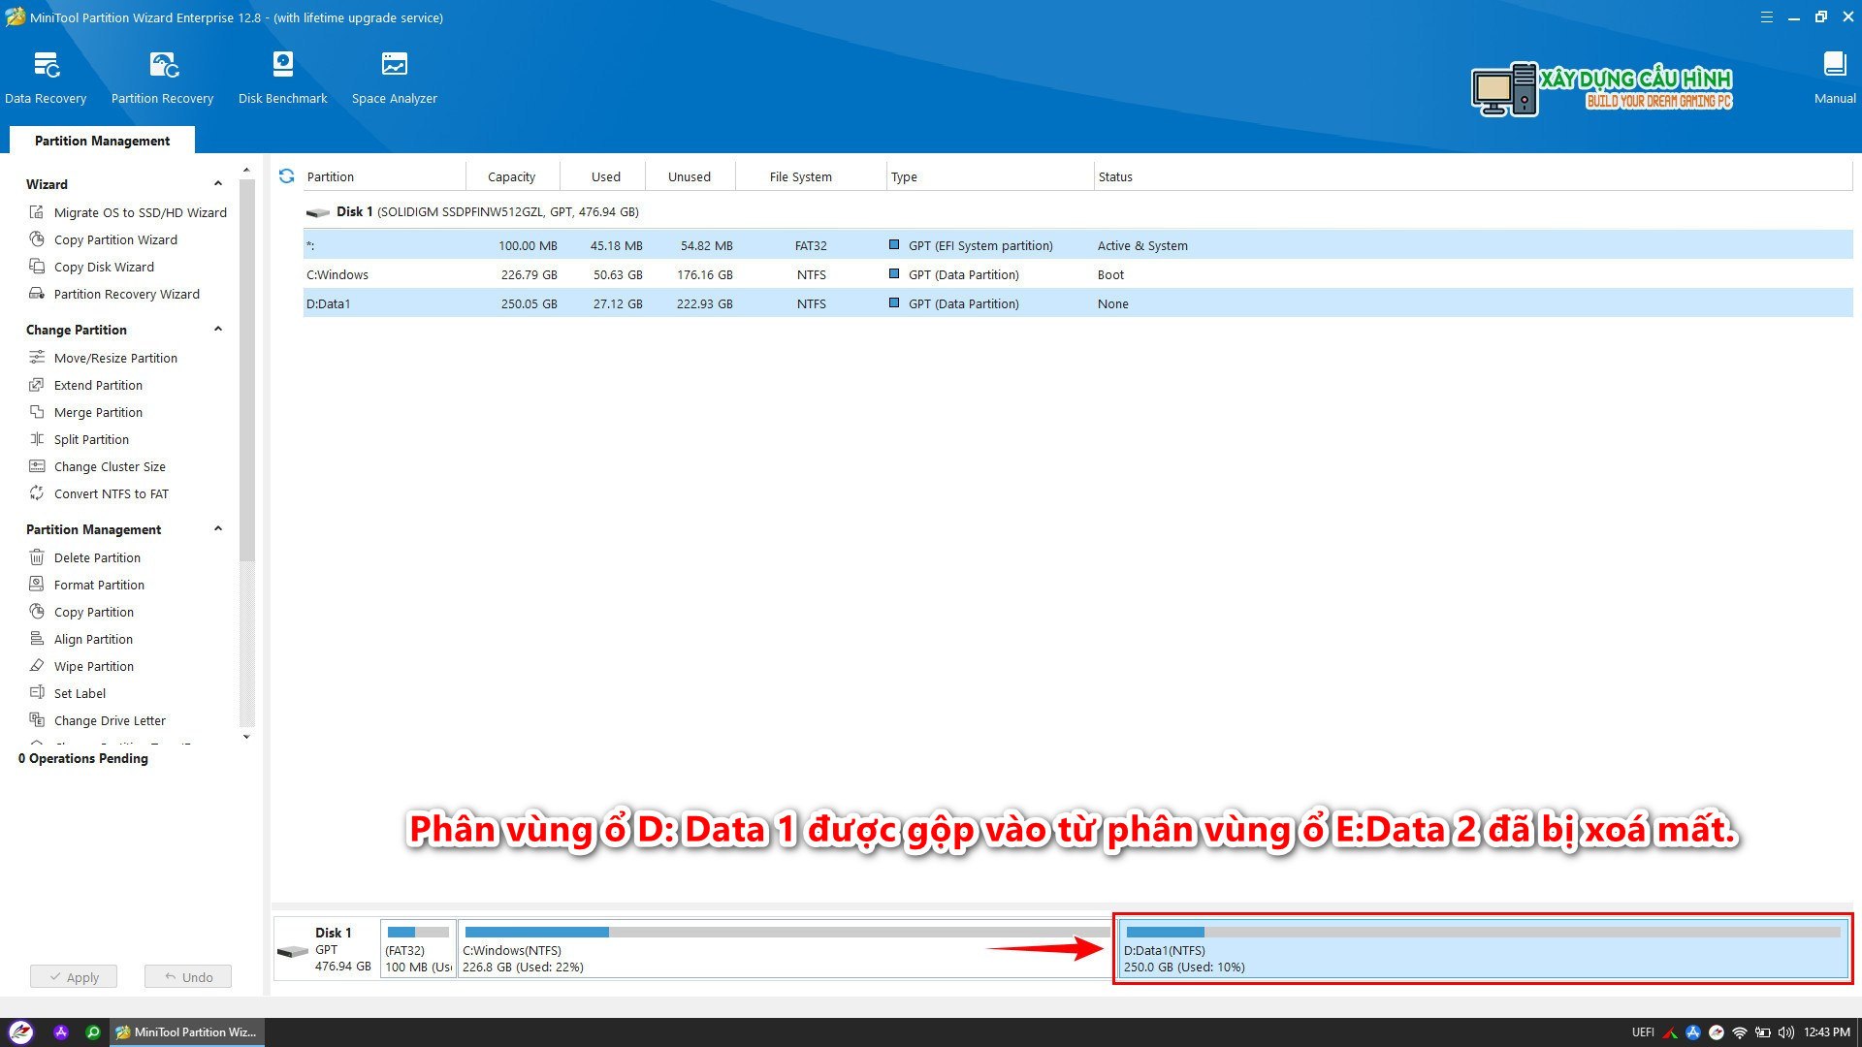Click Change Drive Letter icon

coord(37,720)
